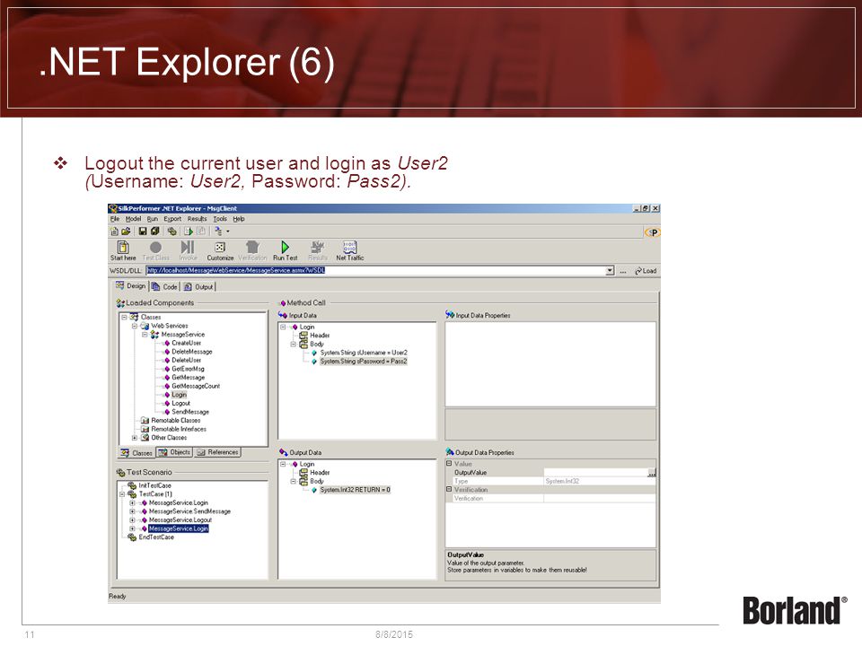The width and height of the screenshot is (862, 646).
Task: Open the Export menu
Action: 172,219
